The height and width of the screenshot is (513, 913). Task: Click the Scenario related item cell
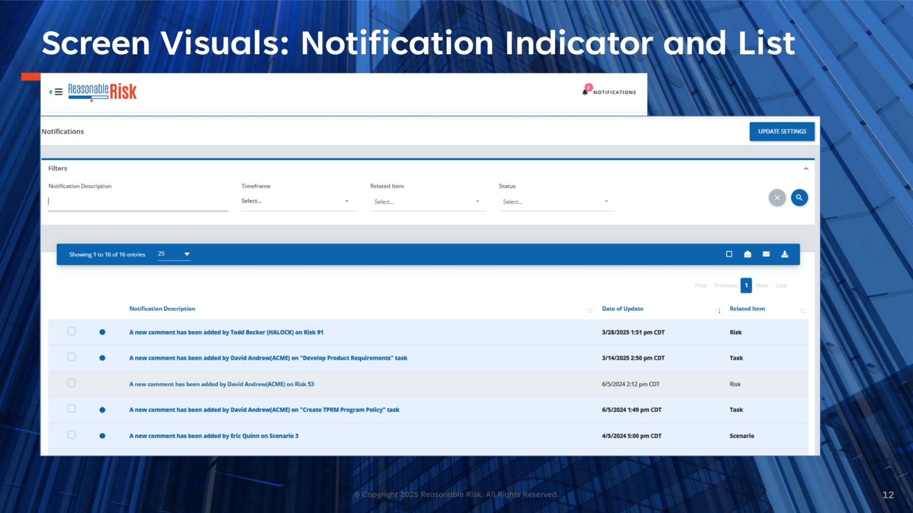click(741, 436)
